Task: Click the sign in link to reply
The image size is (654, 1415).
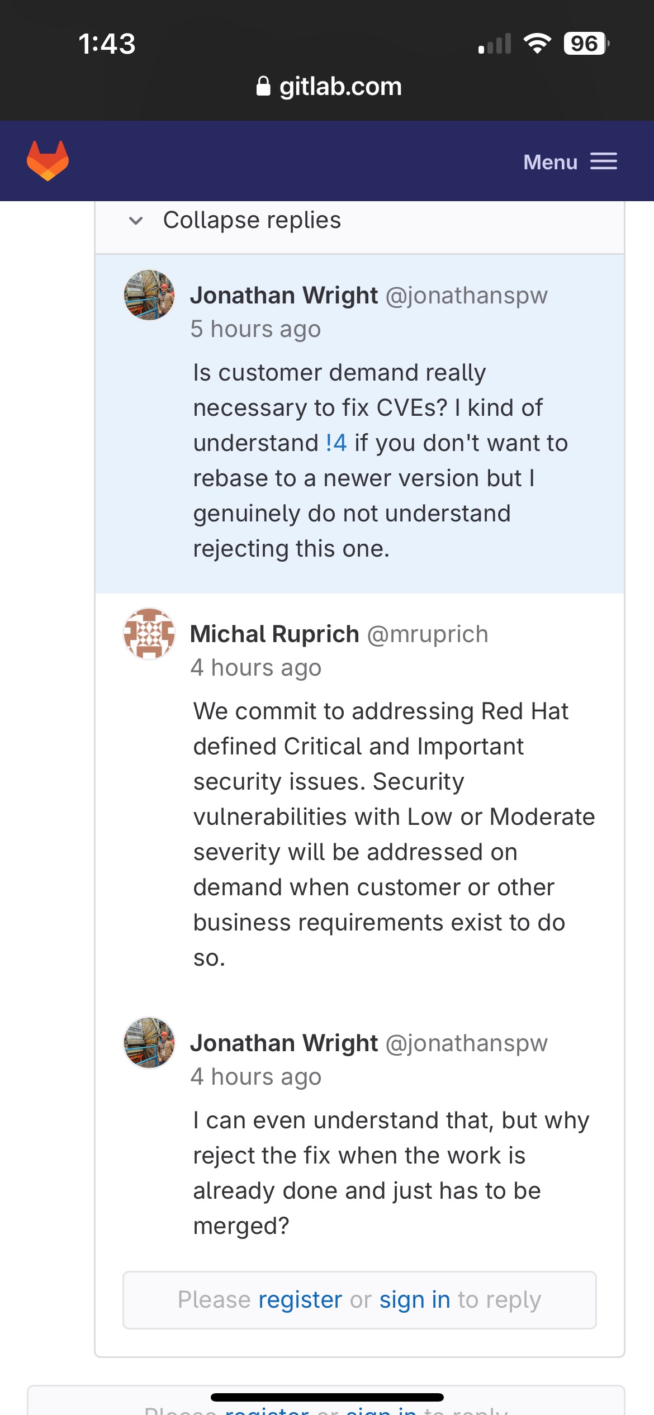Action: (414, 1300)
